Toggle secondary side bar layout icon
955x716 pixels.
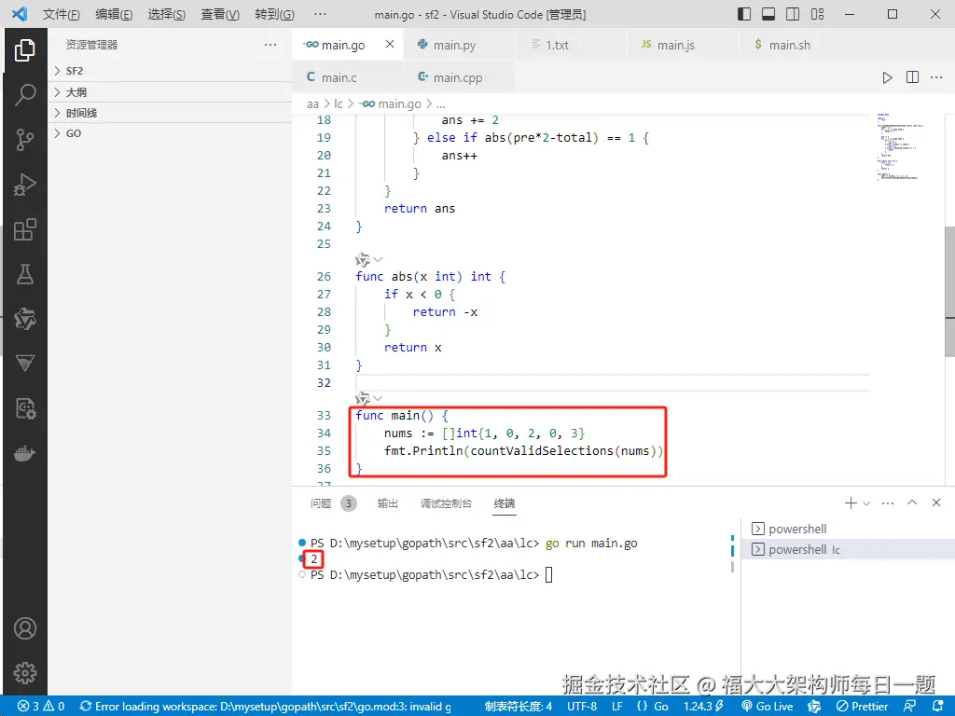(793, 14)
